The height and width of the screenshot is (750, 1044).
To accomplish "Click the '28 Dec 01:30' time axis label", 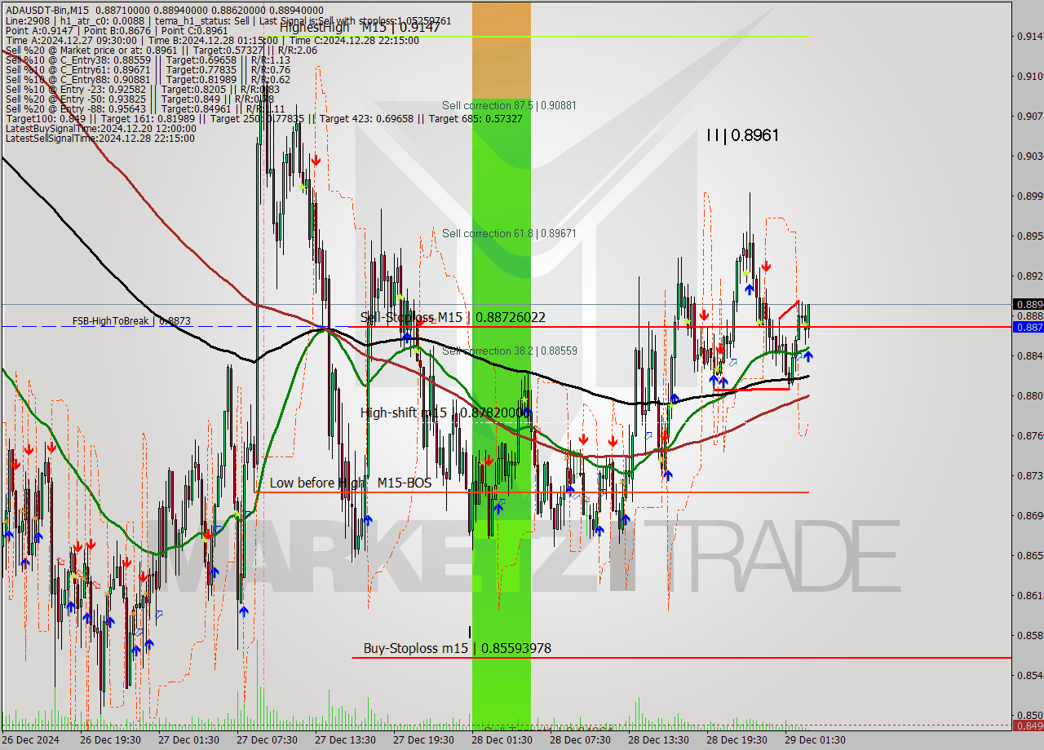I will (x=502, y=740).
